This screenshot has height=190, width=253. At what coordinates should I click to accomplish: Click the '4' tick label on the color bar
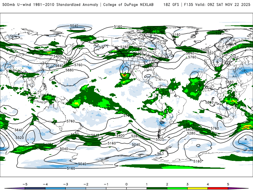tap(208, 184)
